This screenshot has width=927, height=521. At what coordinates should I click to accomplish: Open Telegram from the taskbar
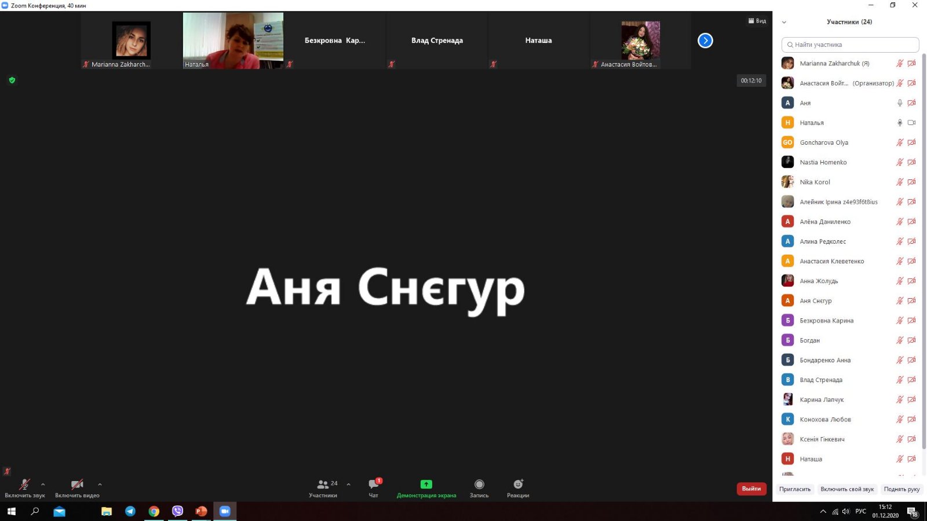pyautogui.click(x=130, y=511)
